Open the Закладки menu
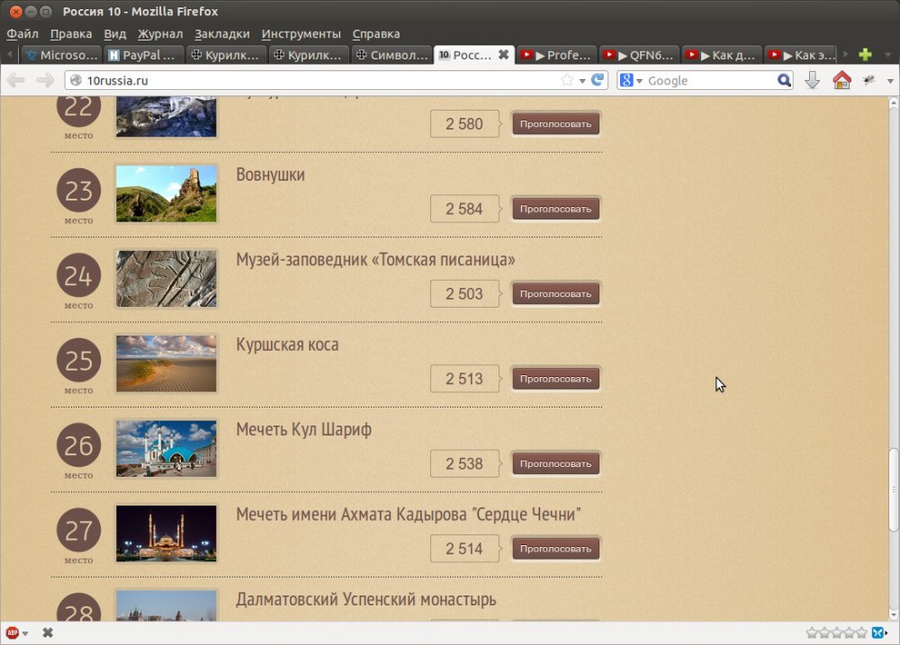Viewport: 900px width, 645px height. 222,33
